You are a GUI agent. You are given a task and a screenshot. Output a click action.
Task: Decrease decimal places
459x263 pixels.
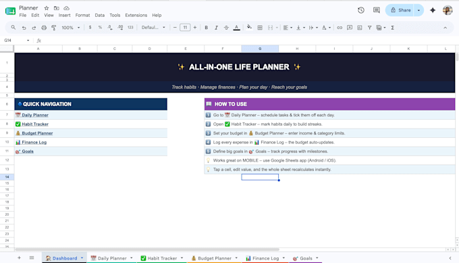click(110, 27)
